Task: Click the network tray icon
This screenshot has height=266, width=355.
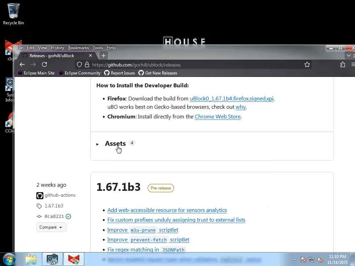Action: 312,260
